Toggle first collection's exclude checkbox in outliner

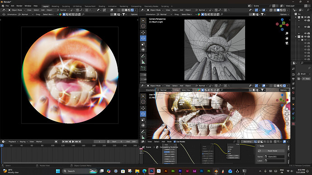tap(302, 17)
